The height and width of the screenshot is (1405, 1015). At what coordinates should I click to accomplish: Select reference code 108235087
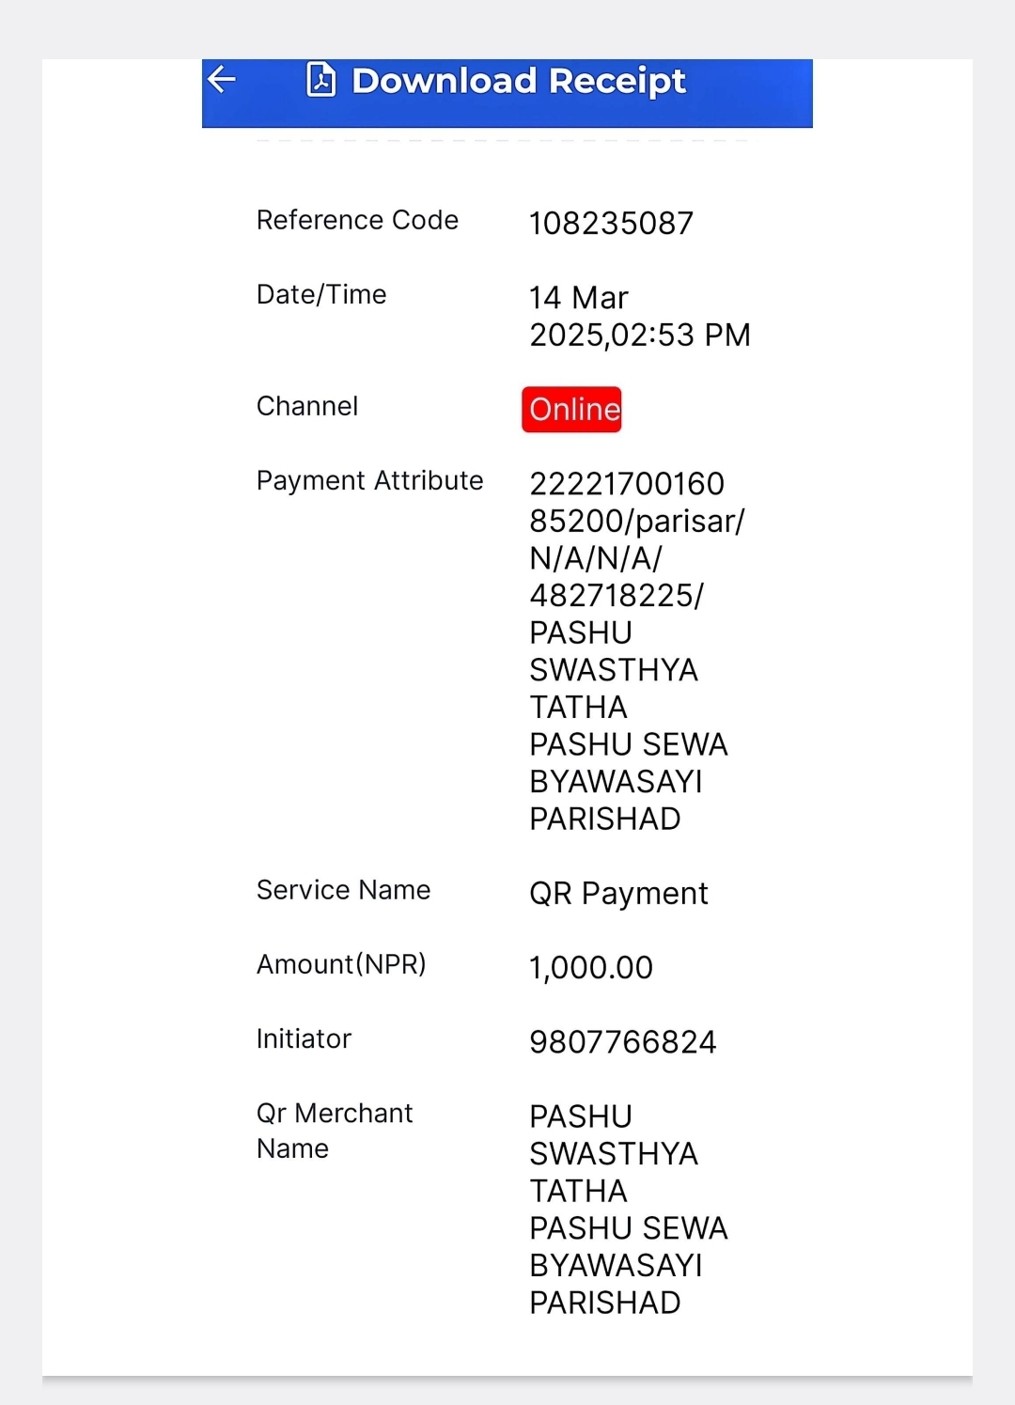(611, 224)
